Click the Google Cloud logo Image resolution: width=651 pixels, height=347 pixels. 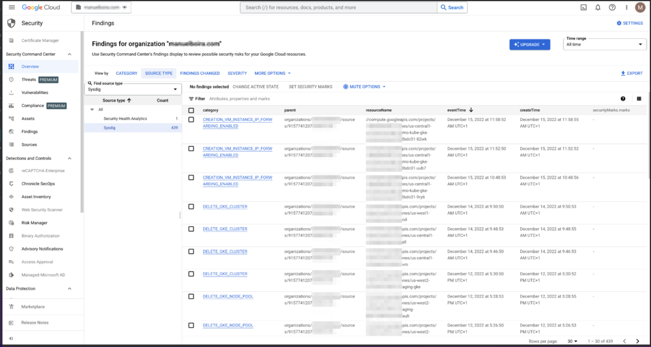41,7
